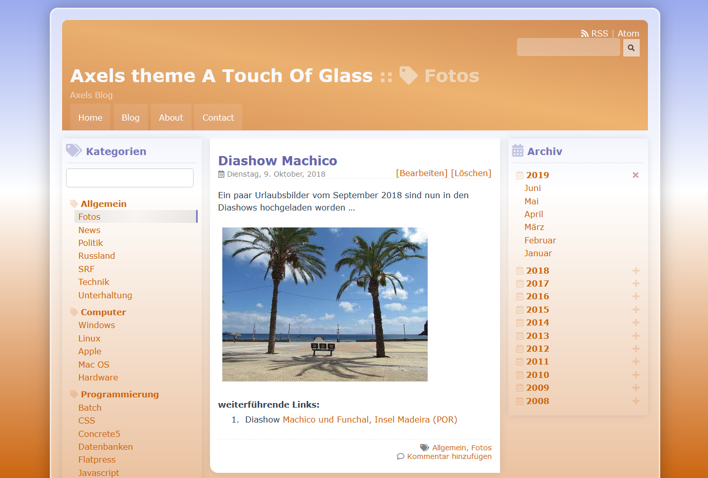Click the Löschen delete link

coord(471,173)
